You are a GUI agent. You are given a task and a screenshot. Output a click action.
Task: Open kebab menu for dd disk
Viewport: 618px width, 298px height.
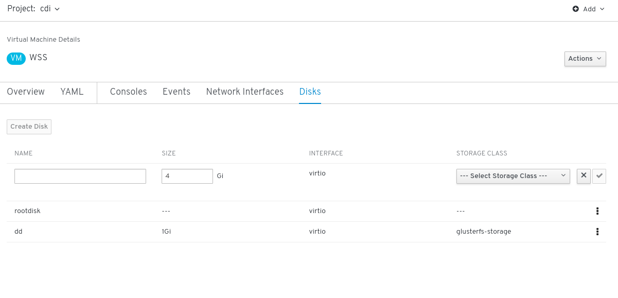pyautogui.click(x=597, y=232)
